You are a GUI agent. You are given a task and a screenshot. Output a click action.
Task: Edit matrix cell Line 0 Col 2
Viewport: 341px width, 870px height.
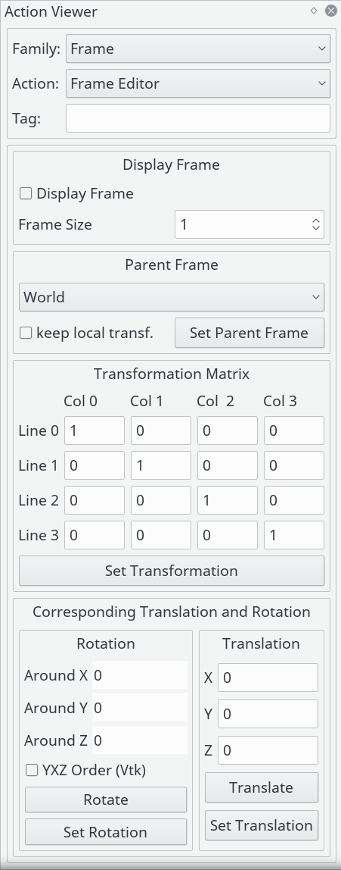[x=228, y=430]
